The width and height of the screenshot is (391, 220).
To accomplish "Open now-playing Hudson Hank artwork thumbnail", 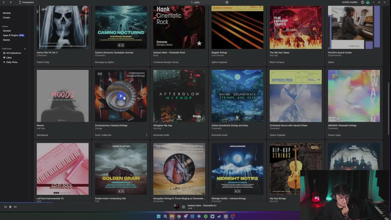I will [176, 207].
